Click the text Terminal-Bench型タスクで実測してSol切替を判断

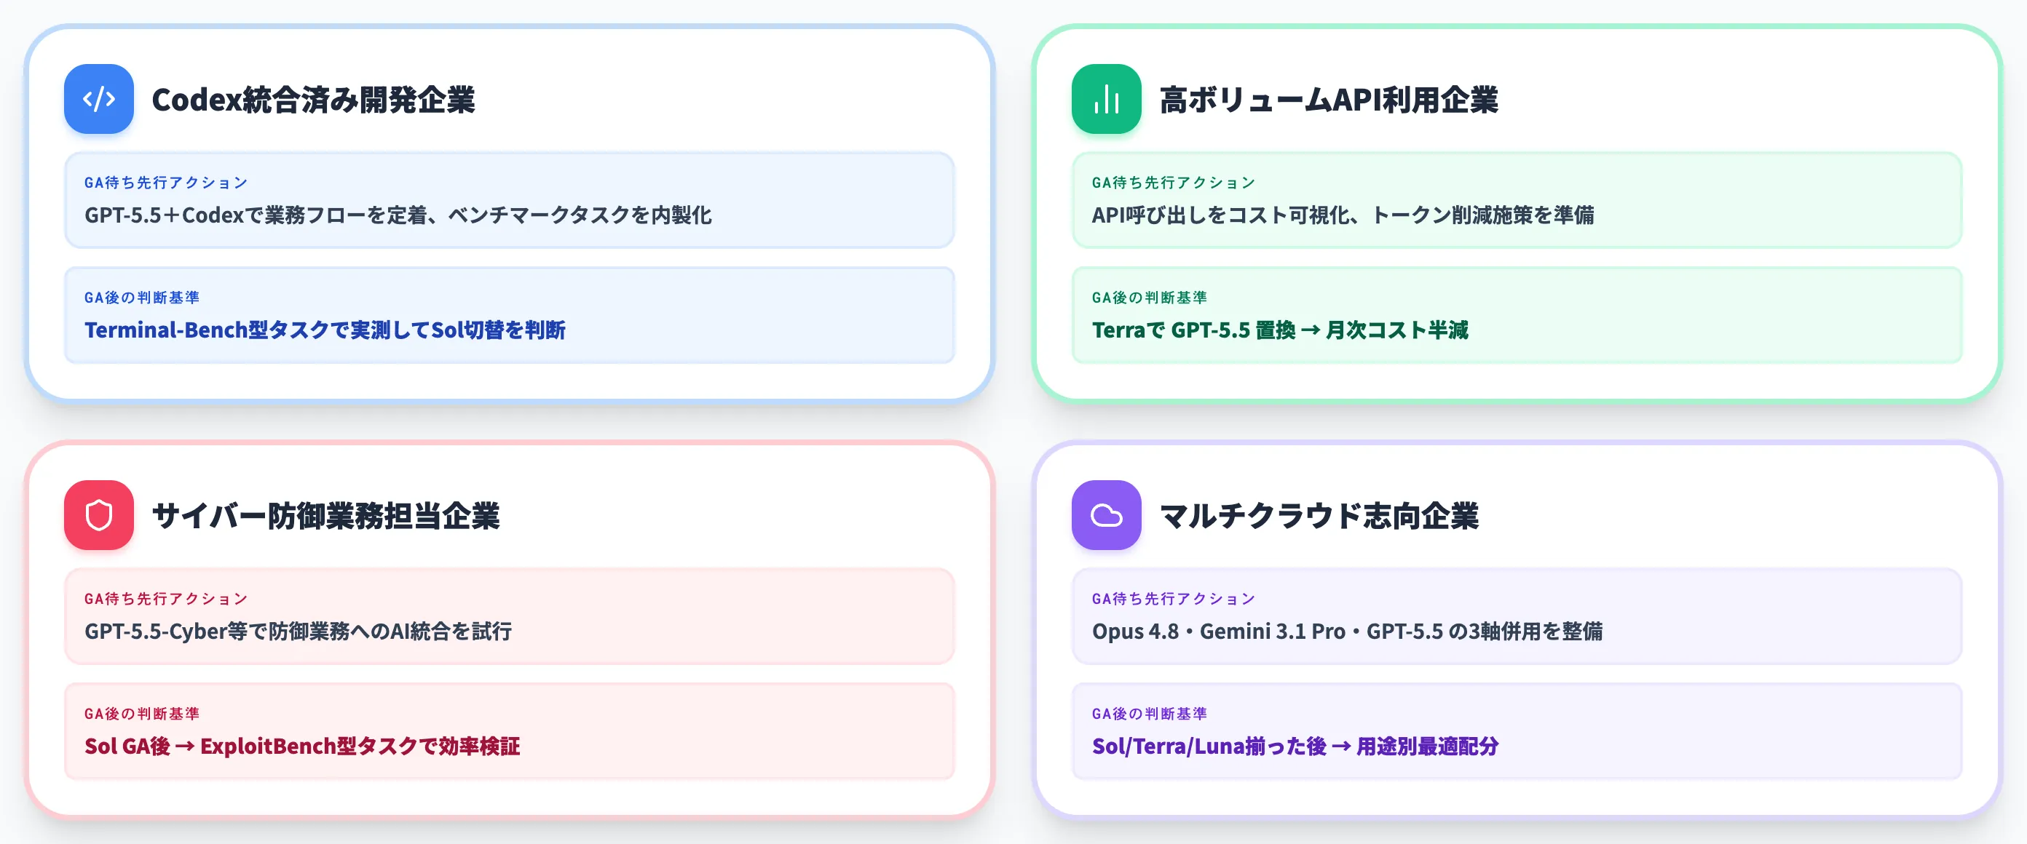[325, 330]
